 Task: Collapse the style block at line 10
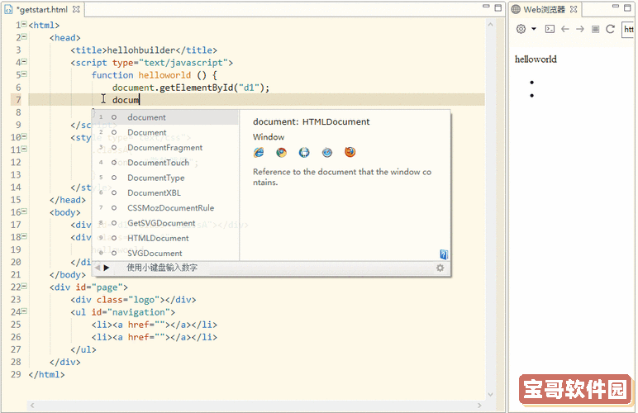point(24,136)
